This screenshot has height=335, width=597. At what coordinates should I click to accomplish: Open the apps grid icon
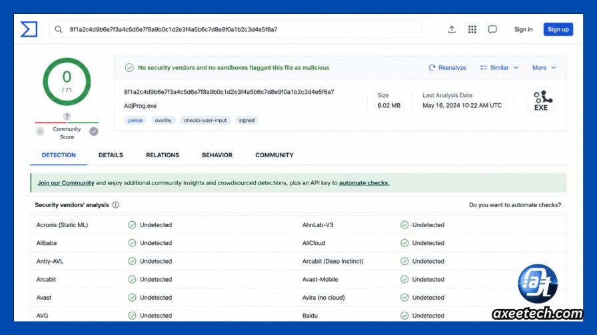472,29
